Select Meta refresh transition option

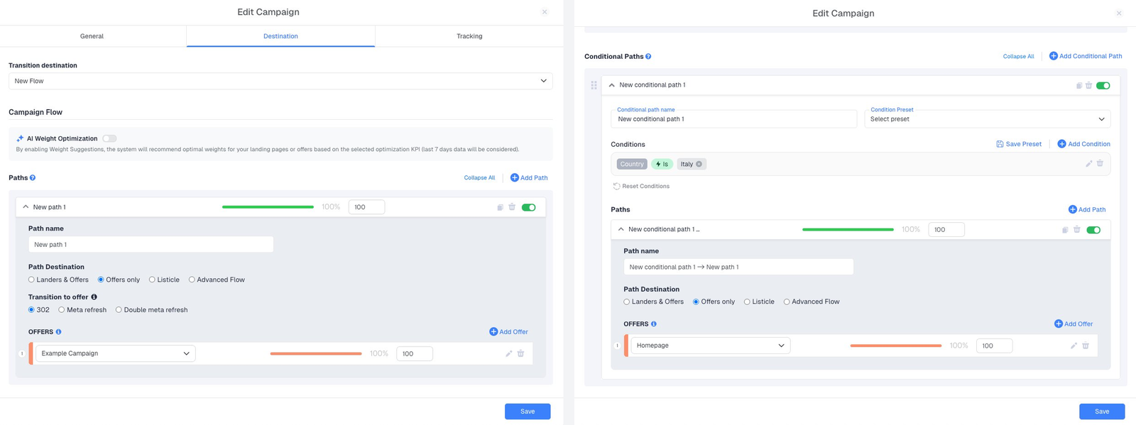click(x=62, y=310)
